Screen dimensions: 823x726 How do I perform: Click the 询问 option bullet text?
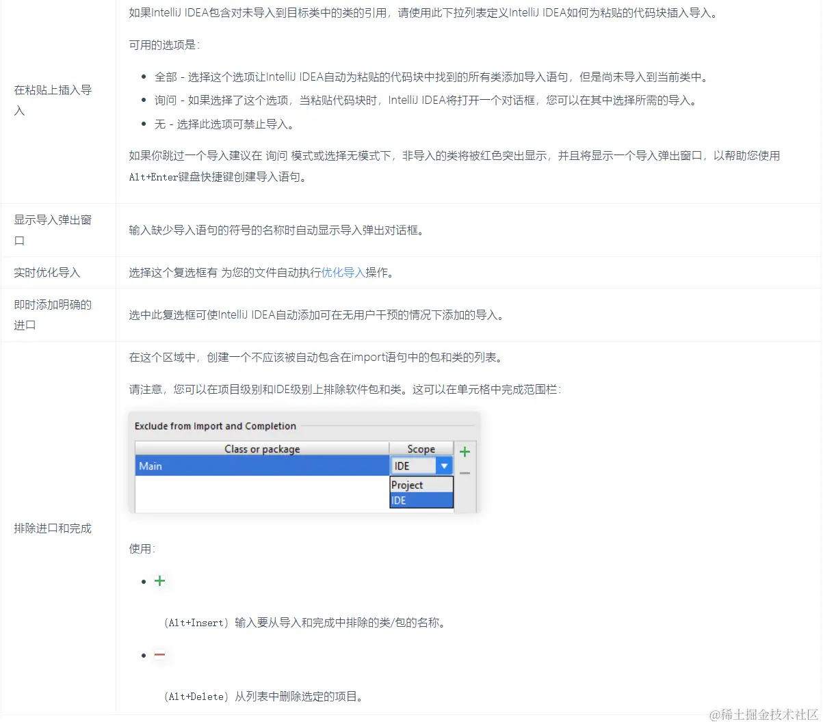click(427, 100)
